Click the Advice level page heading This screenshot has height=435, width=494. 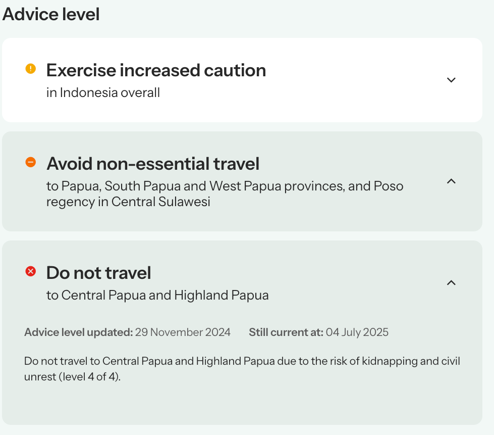(51, 14)
